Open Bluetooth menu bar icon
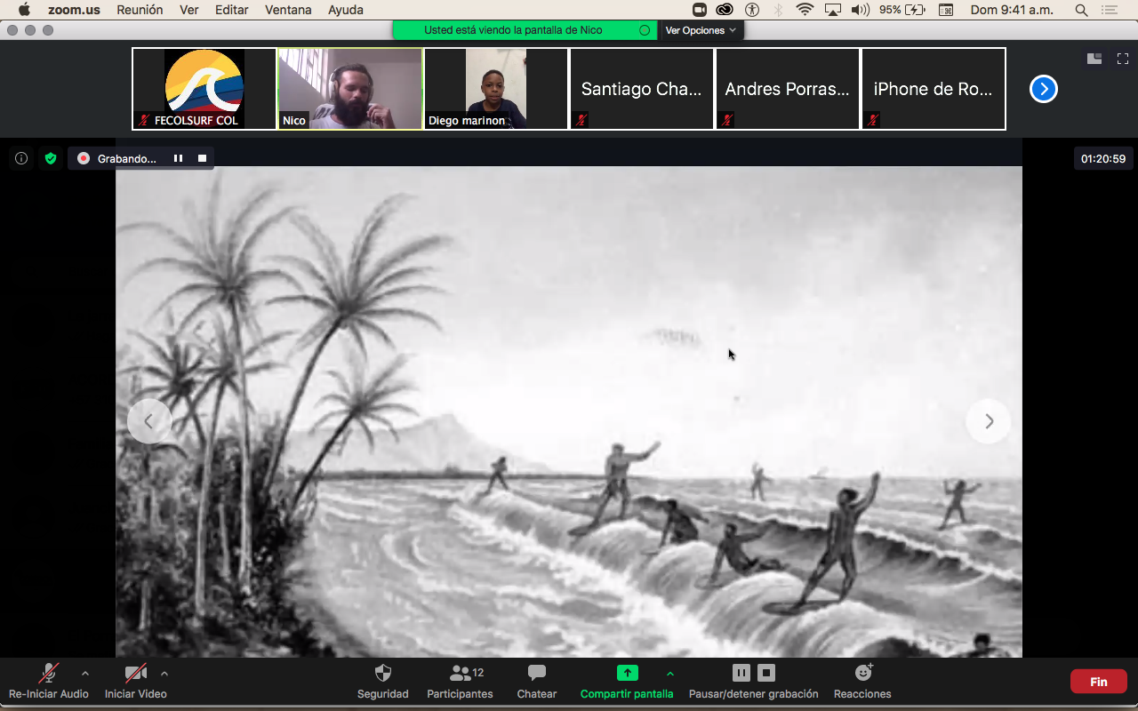Viewport: 1138px width, 711px height. click(x=778, y=10)
